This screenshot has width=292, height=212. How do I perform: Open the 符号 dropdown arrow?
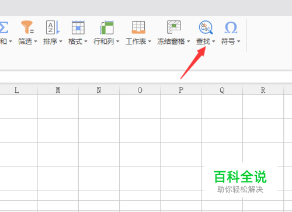pyautogui.click(x=239, y=41)
